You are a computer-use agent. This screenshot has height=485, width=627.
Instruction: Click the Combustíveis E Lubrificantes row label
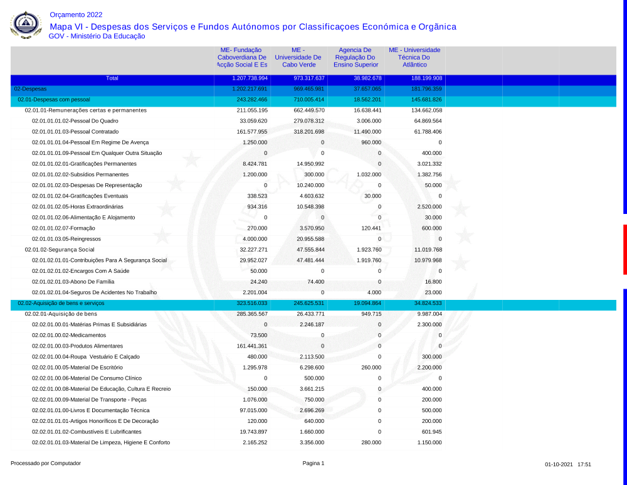tap(87, 432)
